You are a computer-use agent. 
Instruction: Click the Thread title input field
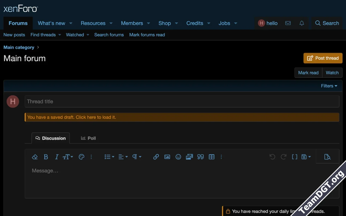click(x=182, y=102)
